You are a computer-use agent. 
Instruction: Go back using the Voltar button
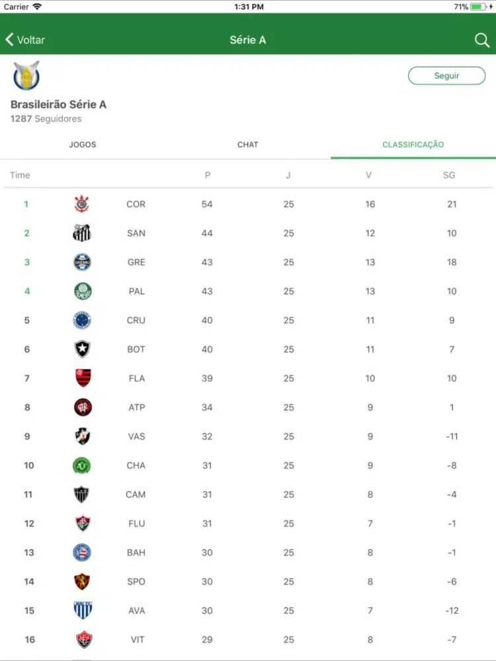pos(25,40)
